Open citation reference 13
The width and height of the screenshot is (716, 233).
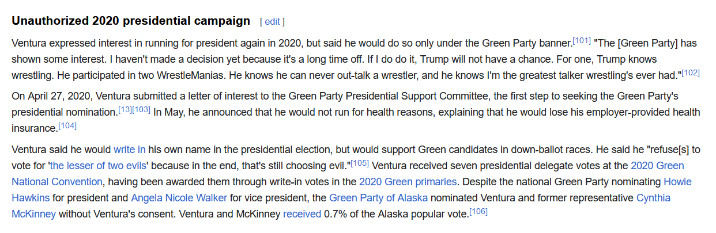point(125,108)
